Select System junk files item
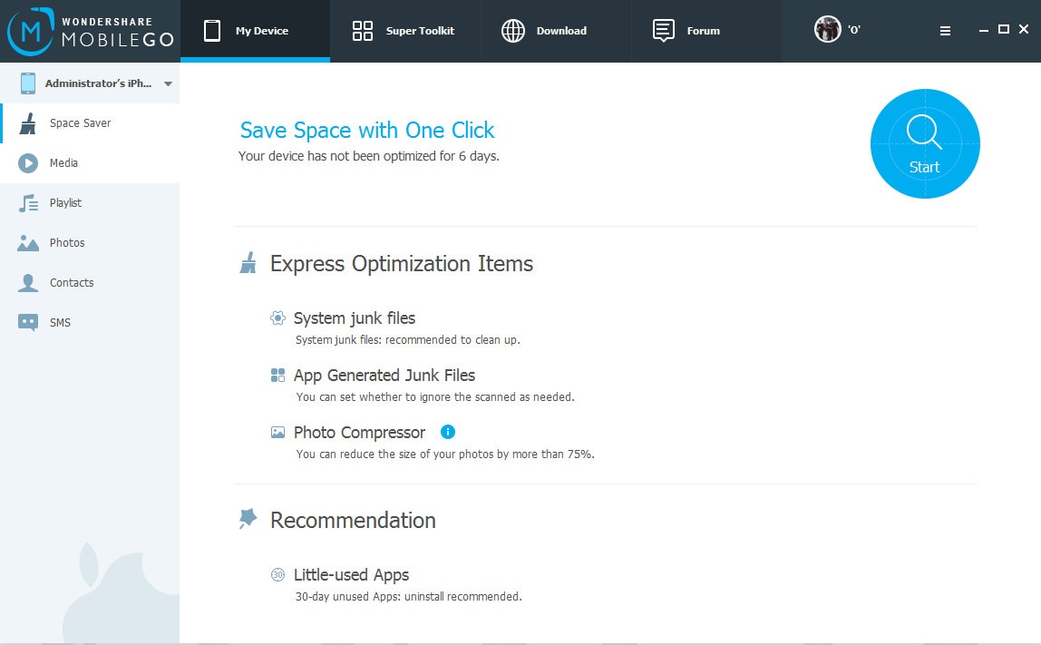1041x645 pixels. point(354,318)
